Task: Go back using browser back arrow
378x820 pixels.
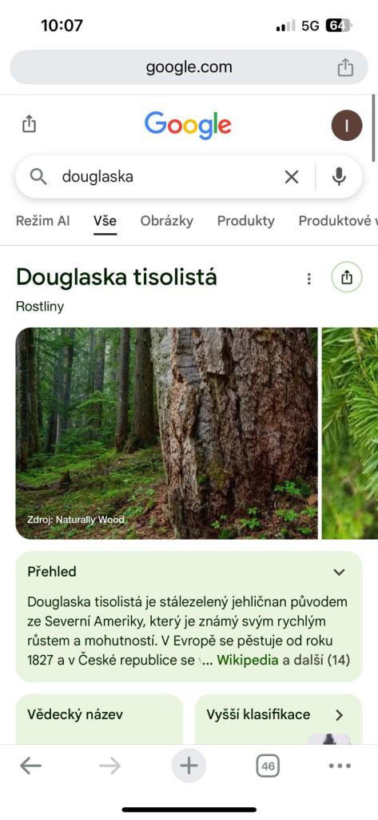Action: pyautogui.click(x=30, y=766)
